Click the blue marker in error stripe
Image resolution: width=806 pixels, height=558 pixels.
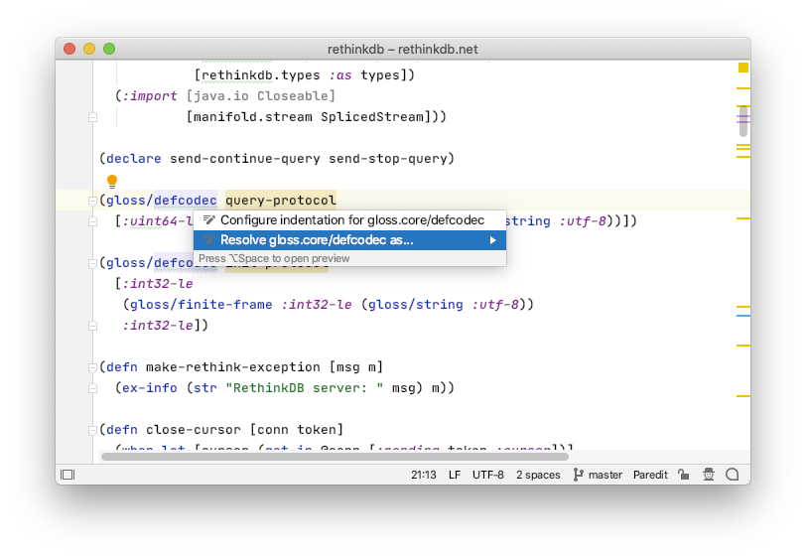point(743,316)
